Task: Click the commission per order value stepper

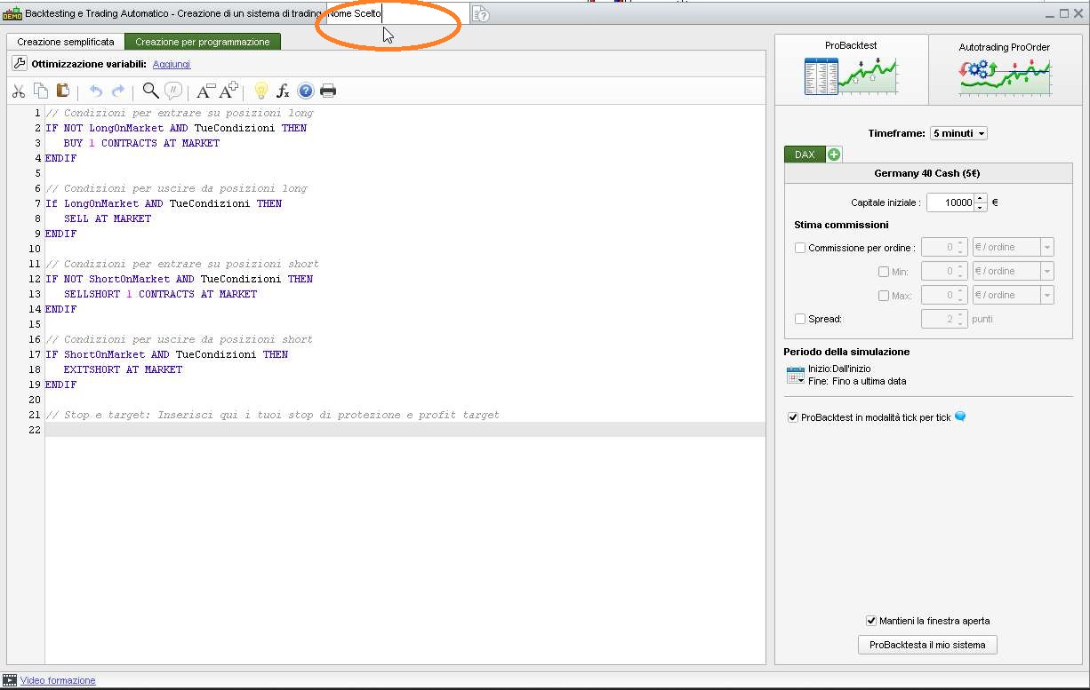Action: [x=961, y=247]
